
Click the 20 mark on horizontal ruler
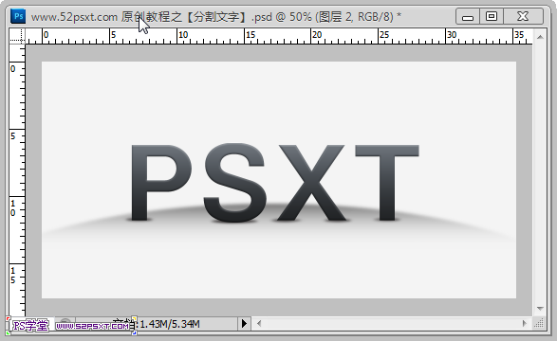pos(317,35)
